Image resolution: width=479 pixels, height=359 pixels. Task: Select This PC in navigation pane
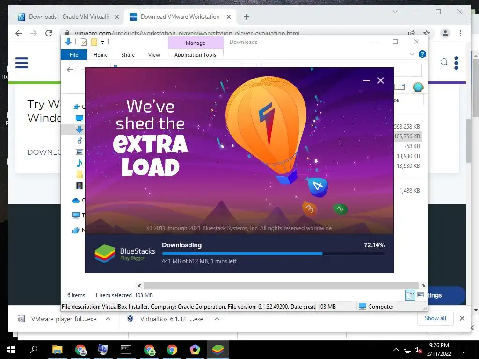pyautogui.click(x=76, y=215)
